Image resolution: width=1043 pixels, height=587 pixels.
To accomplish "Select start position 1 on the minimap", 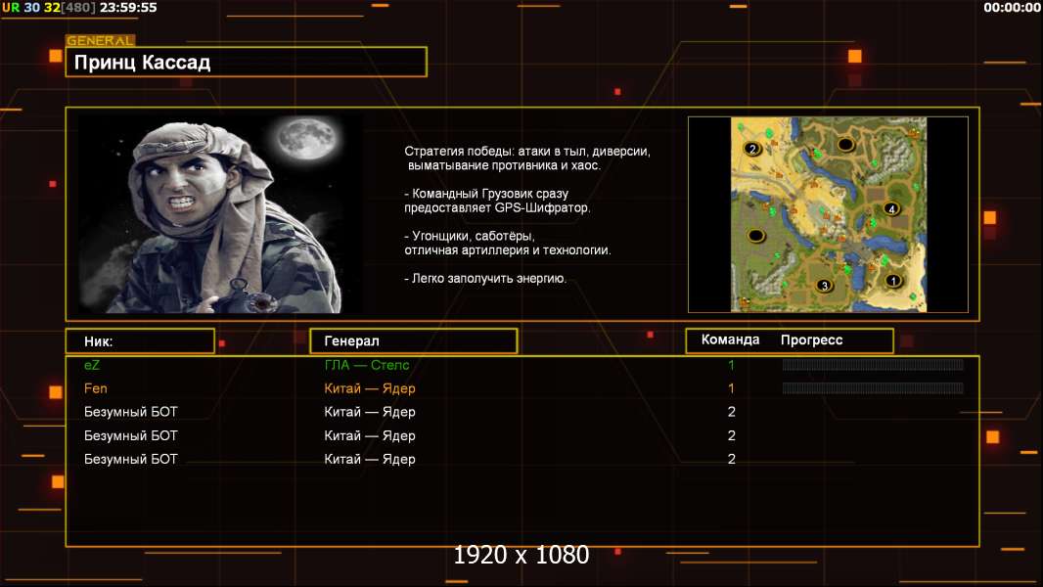I will tap(893, 281).
